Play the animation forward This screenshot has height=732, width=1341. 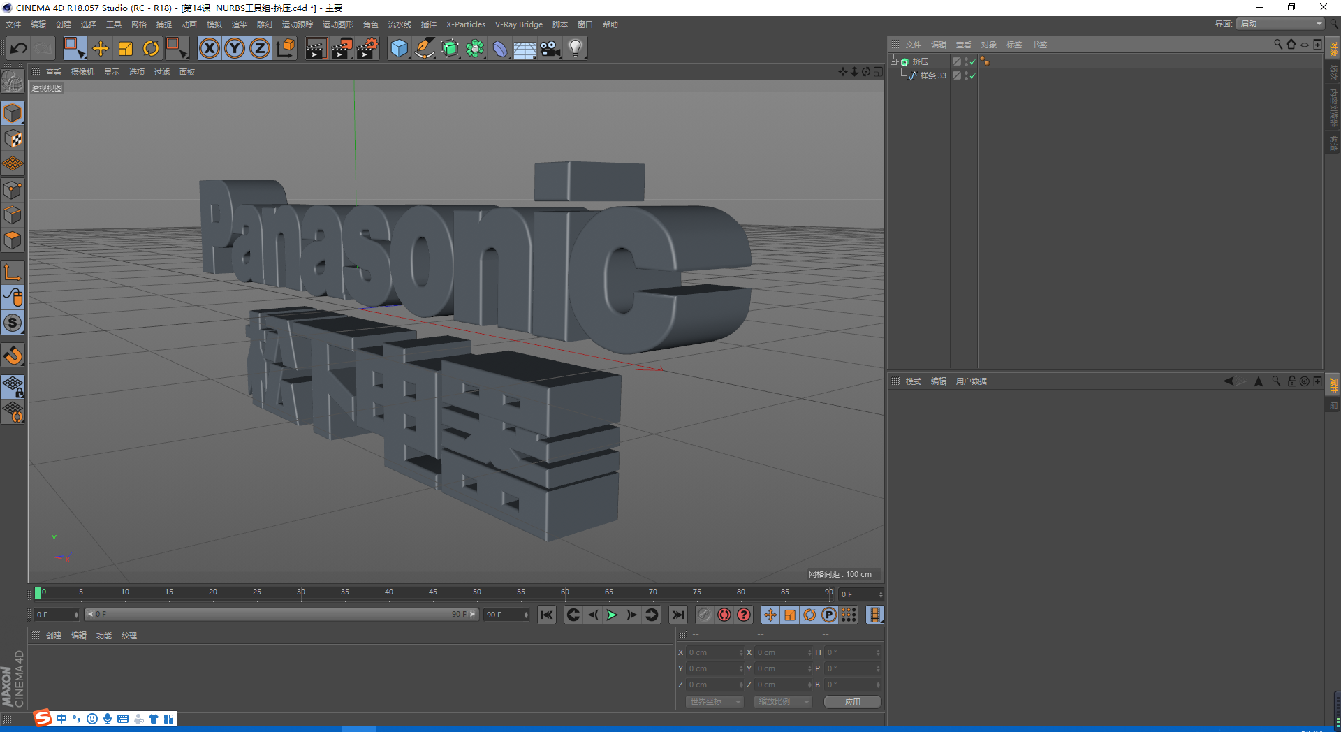click(612, 615)
